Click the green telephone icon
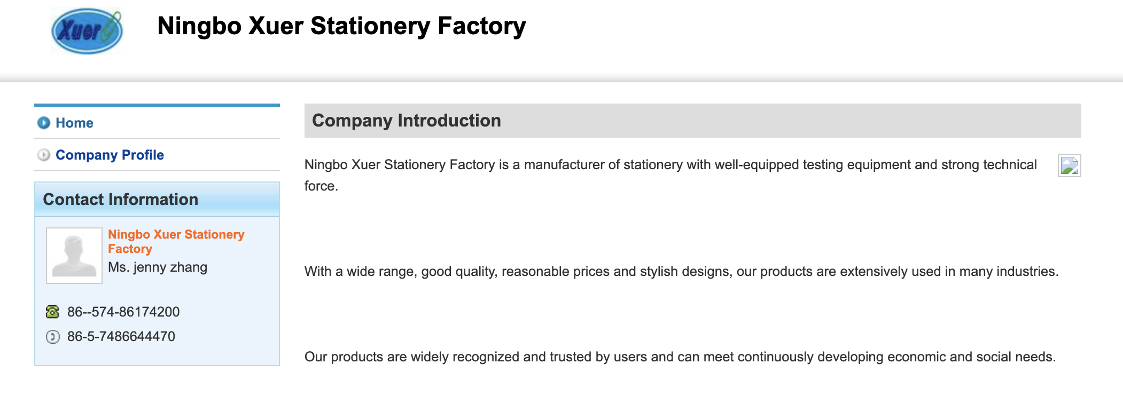The width and height of the screenshot is (1123, 395). [x=52, y=312]
